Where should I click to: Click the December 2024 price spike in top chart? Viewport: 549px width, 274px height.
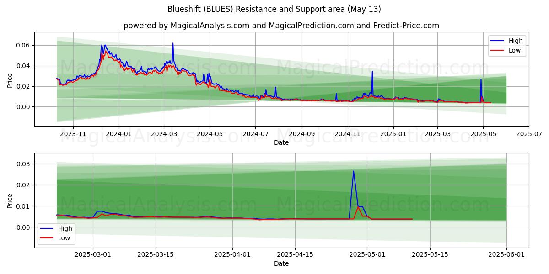(372, 72)
